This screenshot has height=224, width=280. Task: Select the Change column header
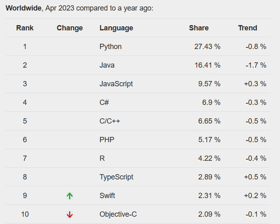[x=69, y=28]
